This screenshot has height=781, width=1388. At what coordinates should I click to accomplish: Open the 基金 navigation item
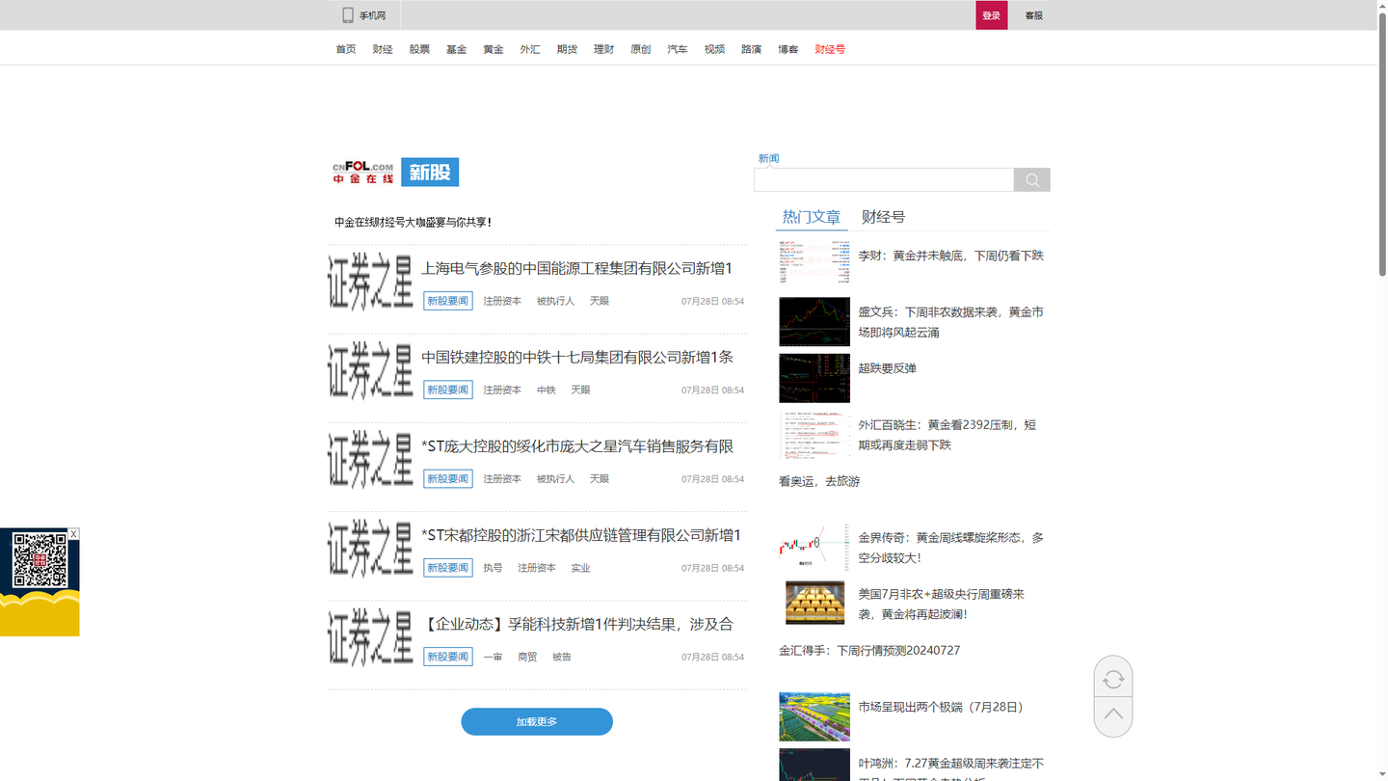[456, 49]
